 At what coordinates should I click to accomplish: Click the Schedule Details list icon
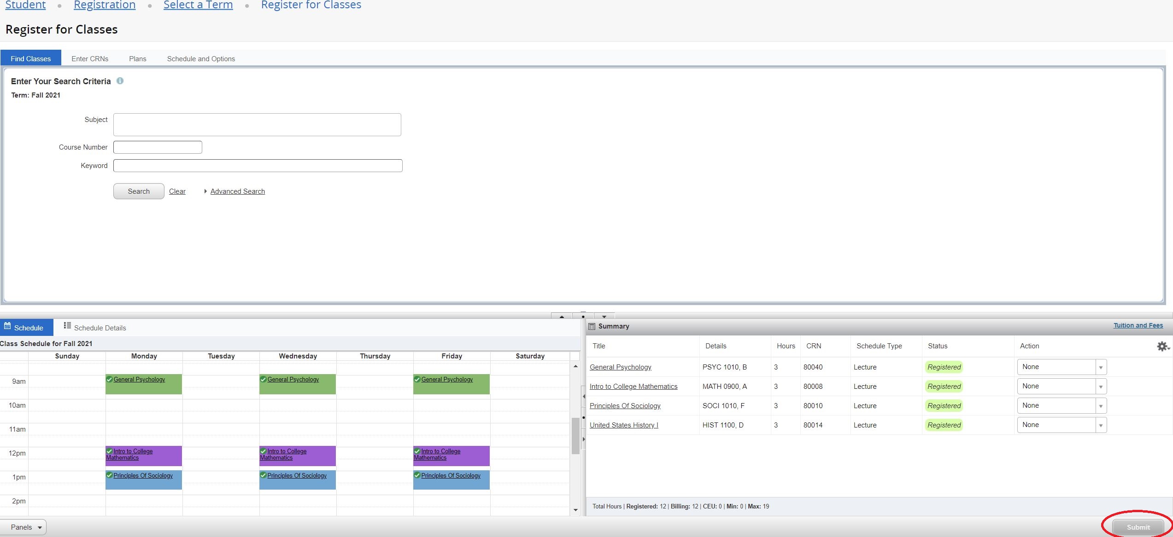(x=67, y=326)
